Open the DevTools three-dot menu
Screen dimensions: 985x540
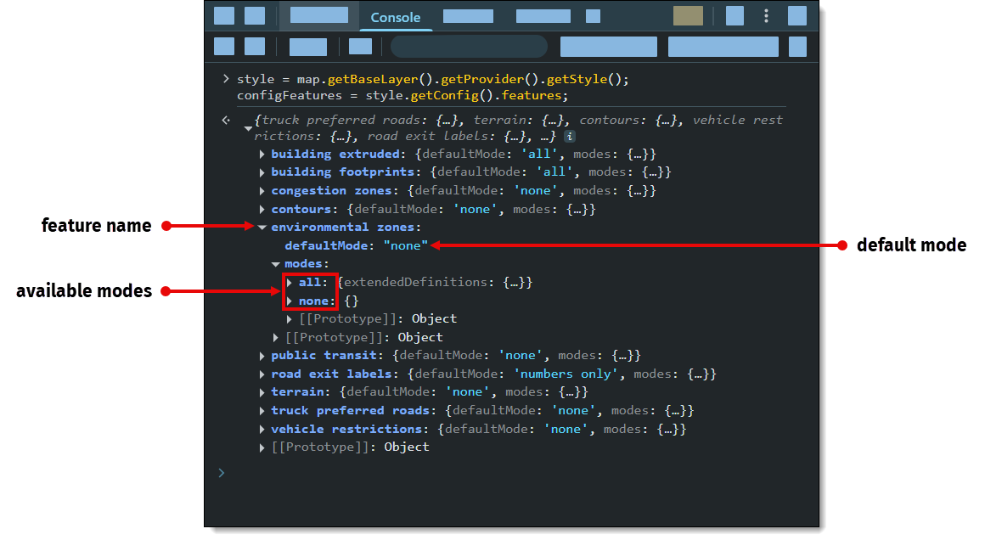click(x=766, y=16)
